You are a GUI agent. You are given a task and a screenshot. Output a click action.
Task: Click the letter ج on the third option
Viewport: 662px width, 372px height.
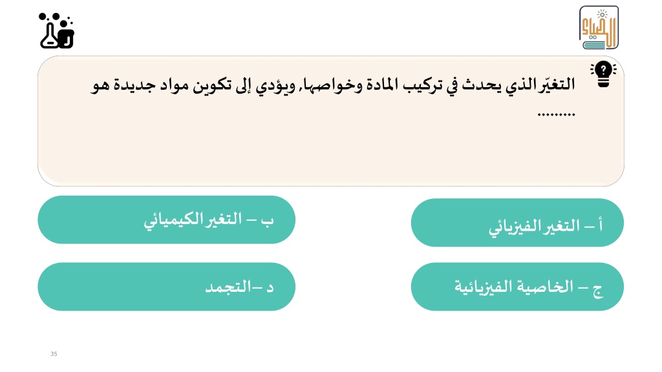(597, 291)
